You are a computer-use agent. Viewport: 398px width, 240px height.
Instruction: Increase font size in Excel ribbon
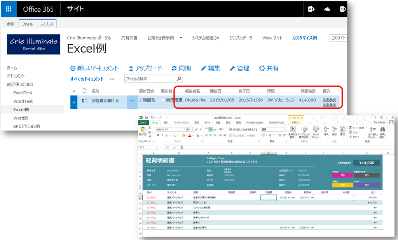tap(196, 129)
